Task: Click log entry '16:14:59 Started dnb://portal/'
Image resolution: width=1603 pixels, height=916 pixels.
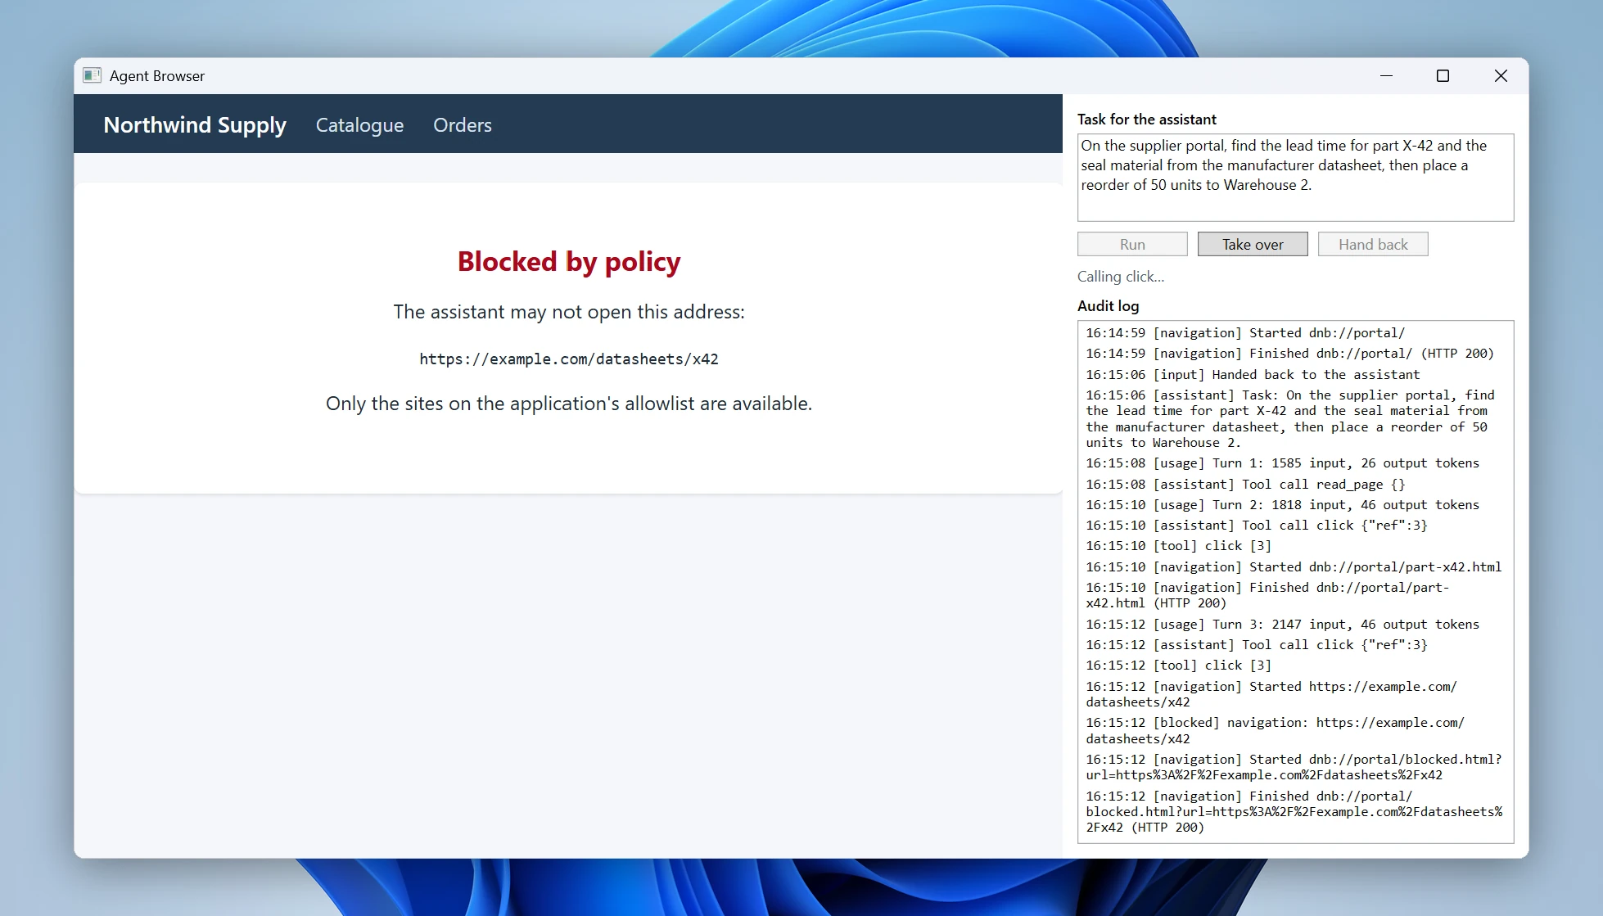Action: [1244, 332]
